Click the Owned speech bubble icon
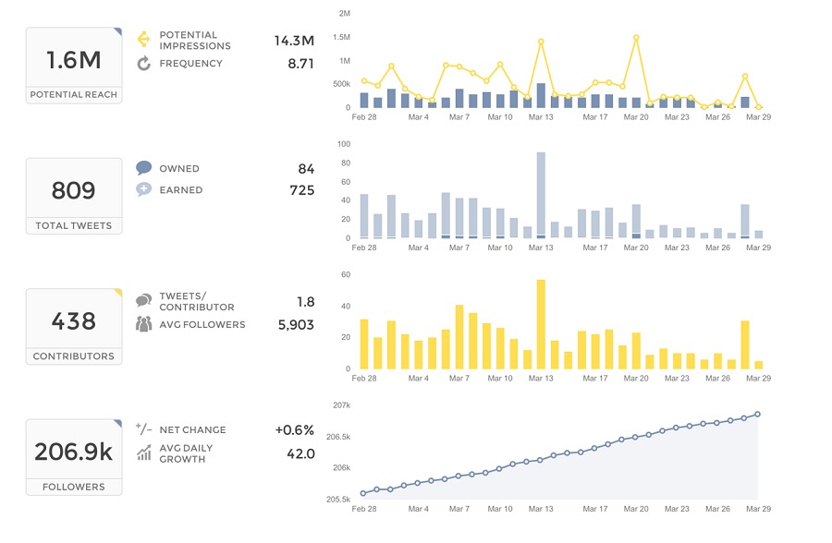The image size is (832, 543). (144, 168)
